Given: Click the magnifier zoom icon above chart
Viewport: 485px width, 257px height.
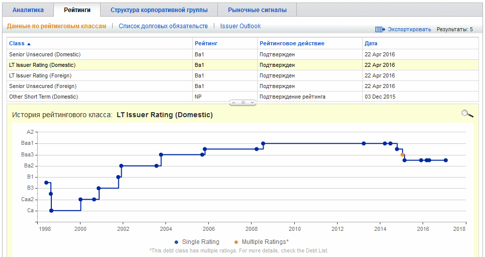Looking at the screenshot, I should coord(467,114).
